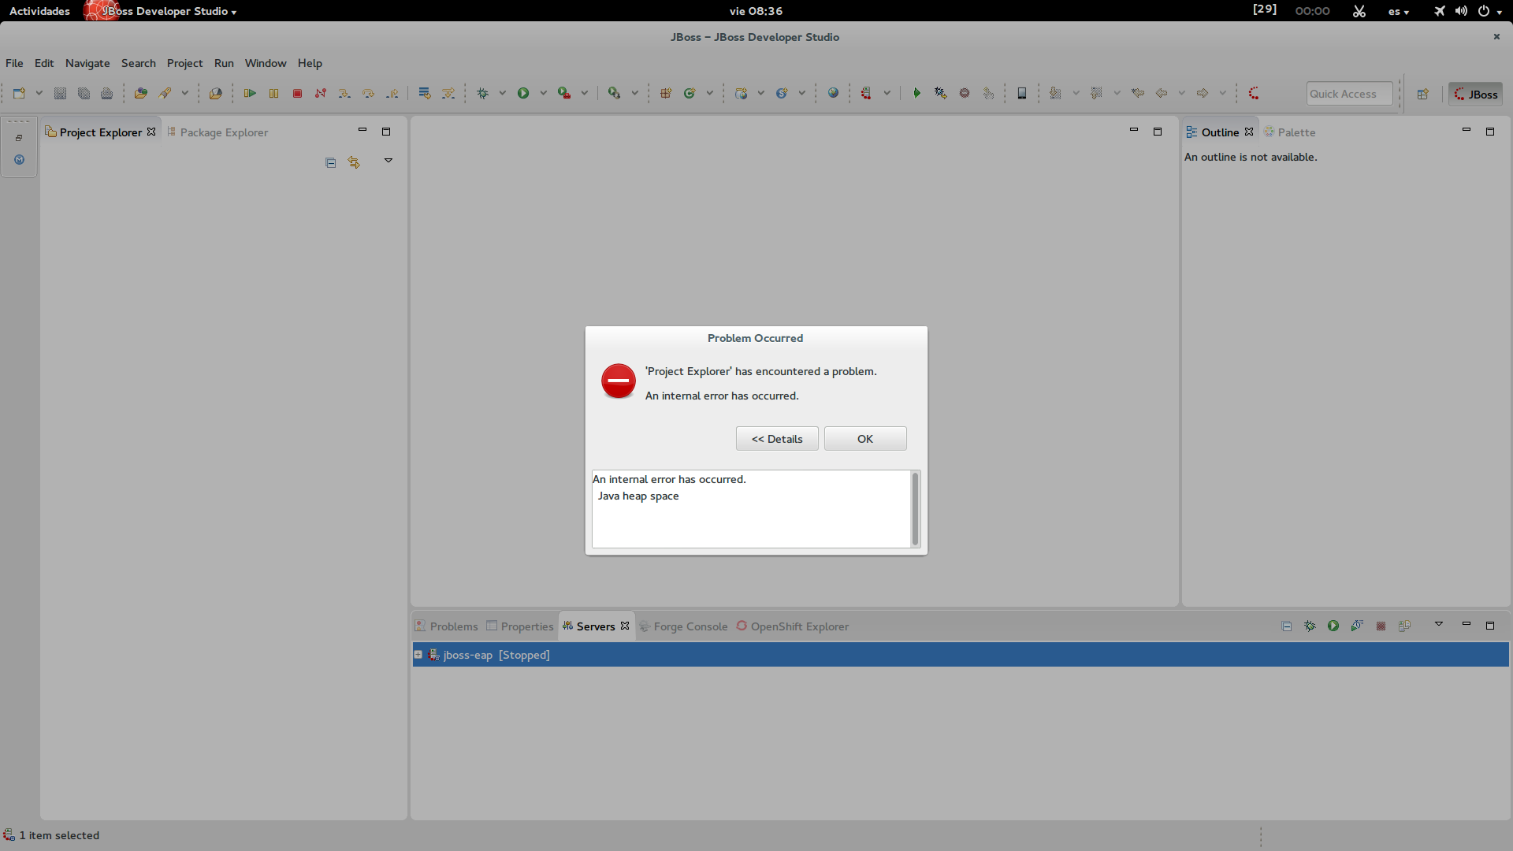Screen dimensions: 1513x851
Task: Click the Open Perspective icon
Action: click(1423, 94)
